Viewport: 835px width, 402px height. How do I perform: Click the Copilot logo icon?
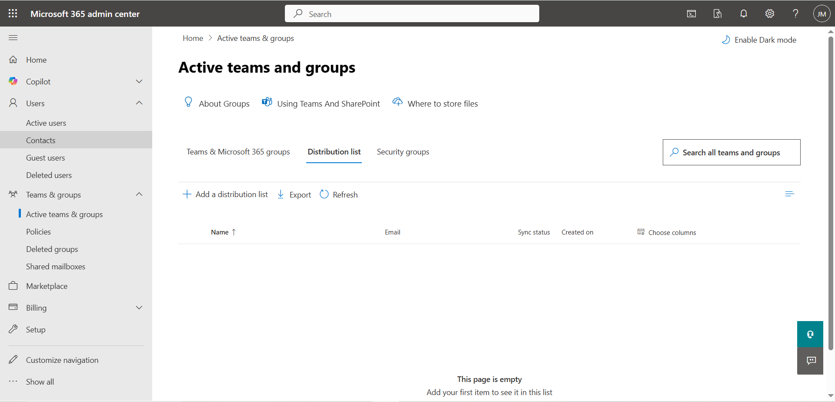[13, 81]
